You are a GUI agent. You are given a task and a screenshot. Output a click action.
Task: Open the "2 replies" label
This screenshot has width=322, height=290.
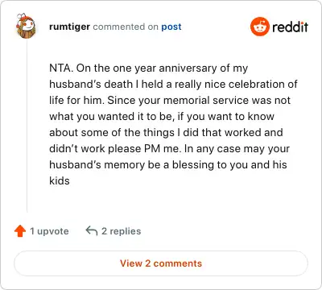click(121, 231)
